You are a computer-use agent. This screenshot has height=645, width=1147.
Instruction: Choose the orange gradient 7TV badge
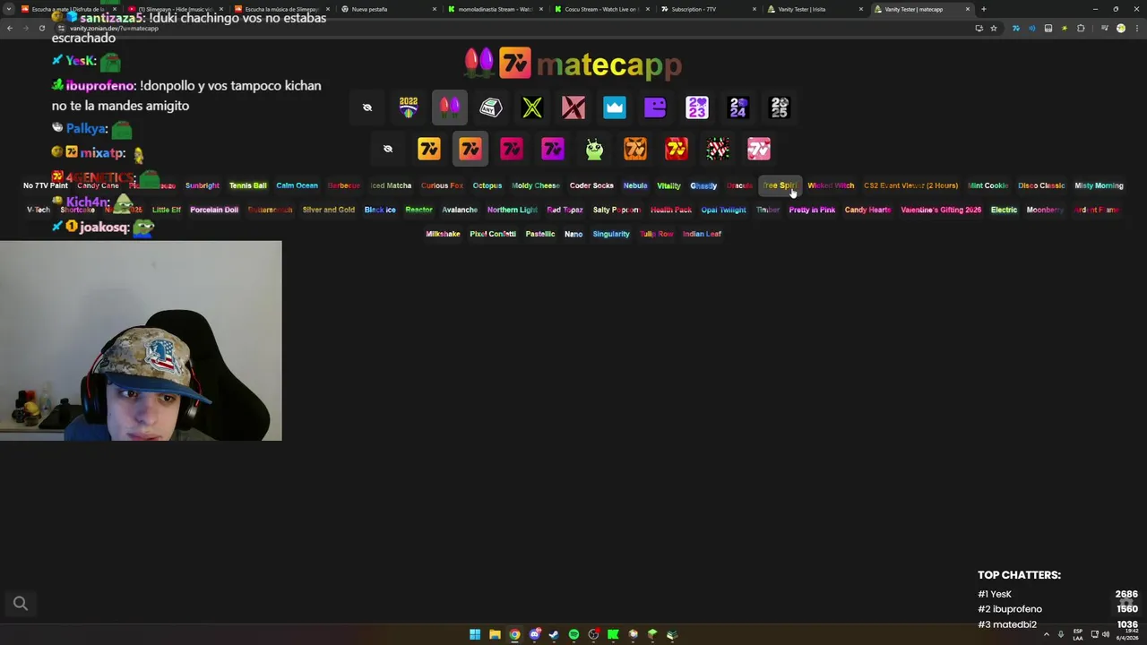click(470, 149)
